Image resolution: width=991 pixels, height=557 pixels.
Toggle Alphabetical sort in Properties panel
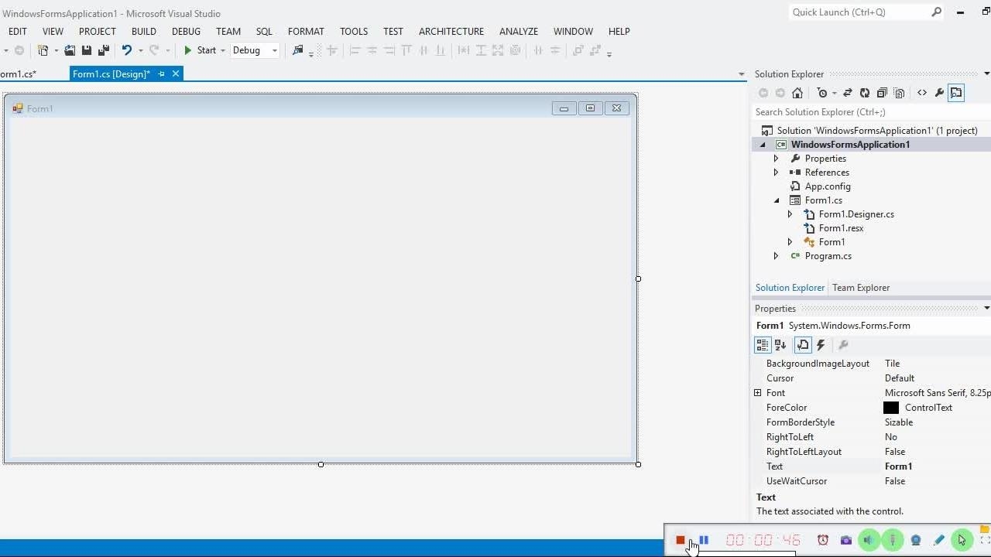(x=780, y=345)
